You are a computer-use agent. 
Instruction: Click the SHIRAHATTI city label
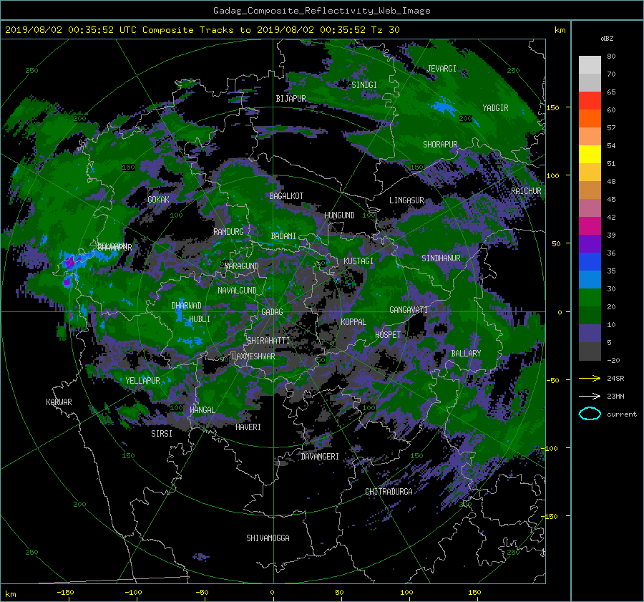click(268, 340)
